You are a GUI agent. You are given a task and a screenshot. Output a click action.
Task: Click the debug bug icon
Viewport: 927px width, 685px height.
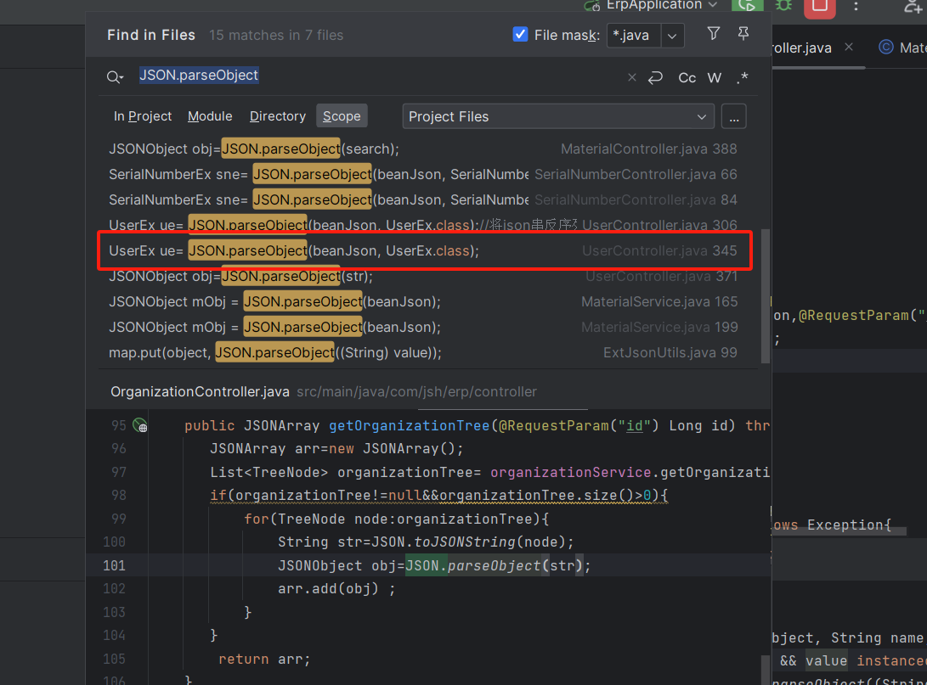point(784,5)
